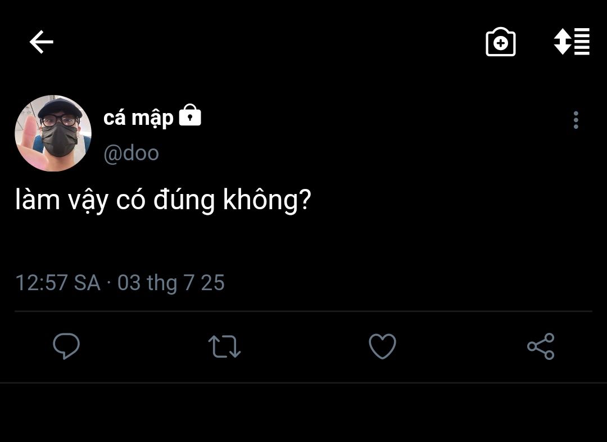Tap the back arrow
Viewport: 607px width, 442px height.
[41, 42]
